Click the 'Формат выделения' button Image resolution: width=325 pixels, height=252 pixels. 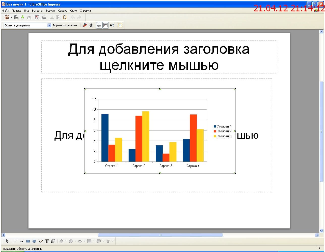[x=65, y=25]
